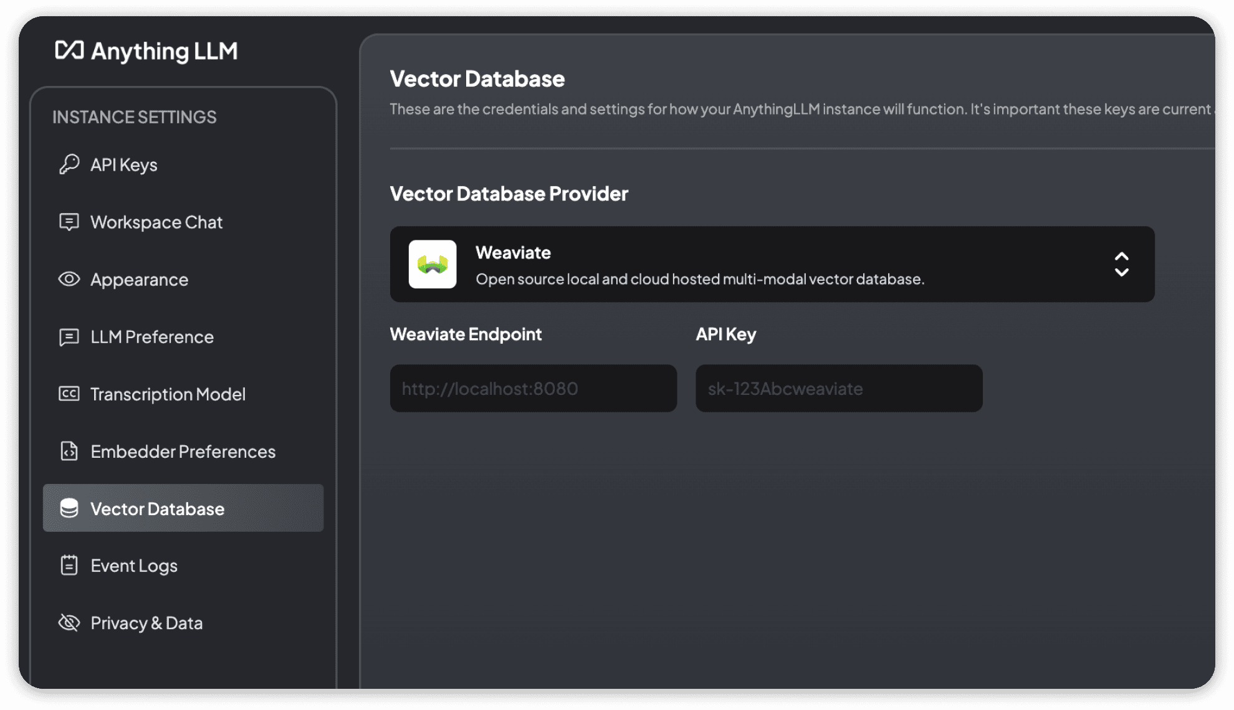The image size is (1234, 710).
Task: Click the Workspace Chat bubble icon
Action: [69, 222]
